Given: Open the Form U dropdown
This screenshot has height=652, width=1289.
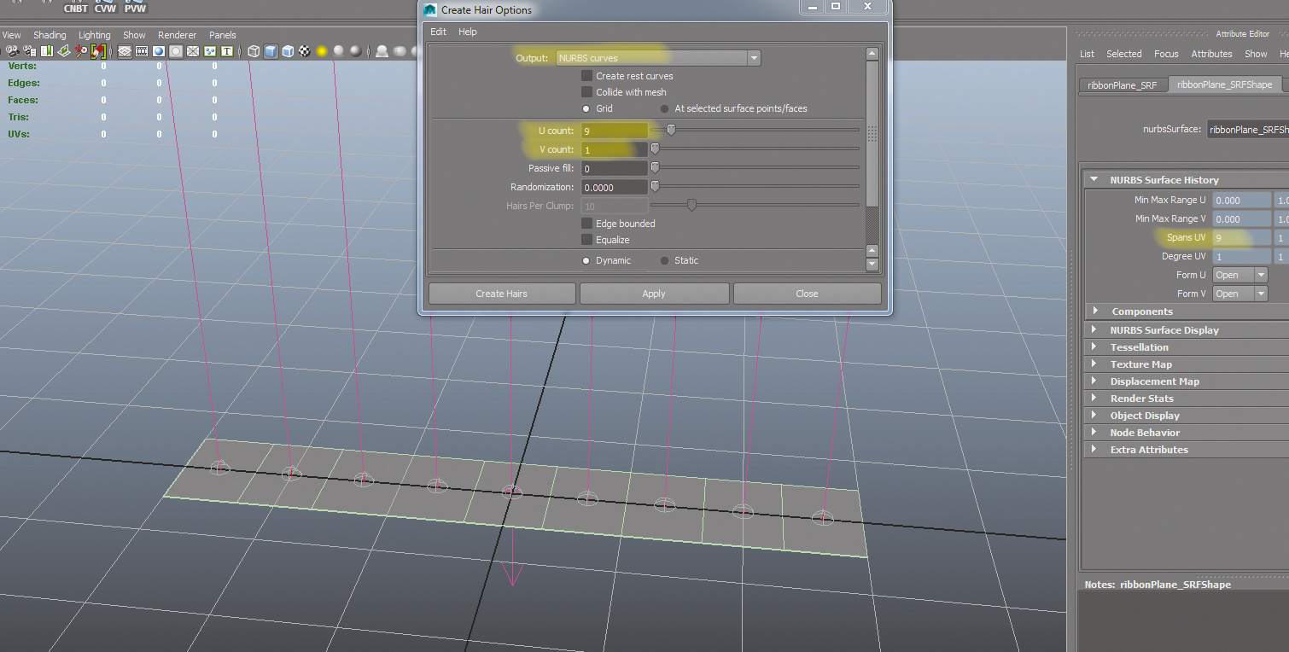Looking at the screenshot, I should tap(1240, 275).
